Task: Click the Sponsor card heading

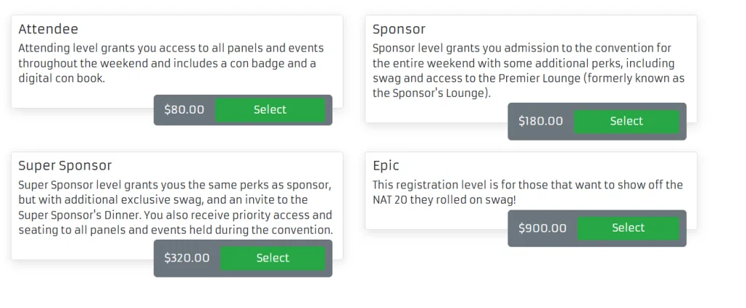Action: [x=399, y=30]
